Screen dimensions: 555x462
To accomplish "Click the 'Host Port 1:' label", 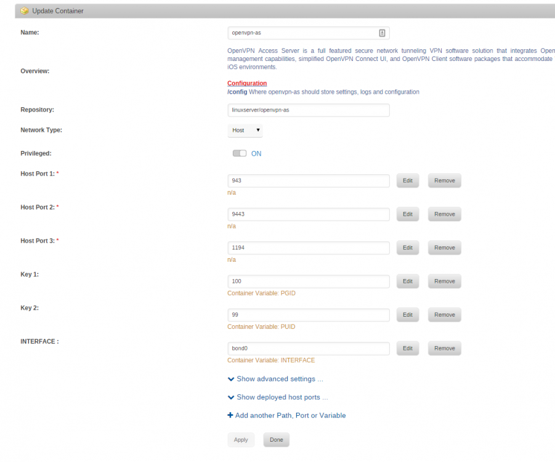I will (x=38, y=174).
